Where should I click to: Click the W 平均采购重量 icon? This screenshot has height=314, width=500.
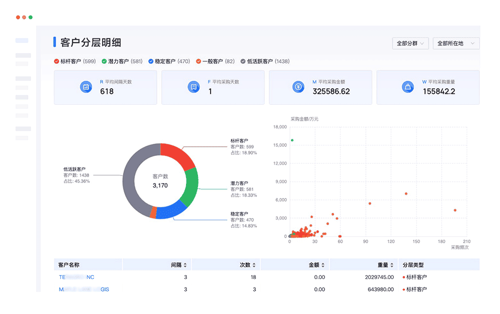tap(408, 86)
